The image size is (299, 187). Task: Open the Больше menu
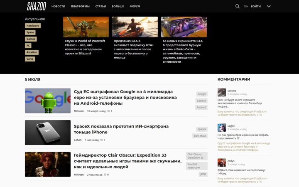click(118, 6)
